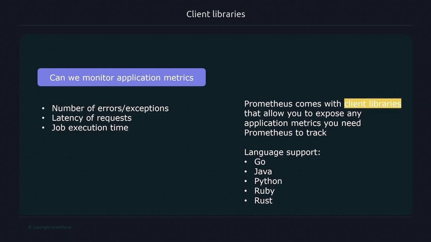Select "Go" in the language list
This screenshot has width=431, height=242.
point(260,162)
